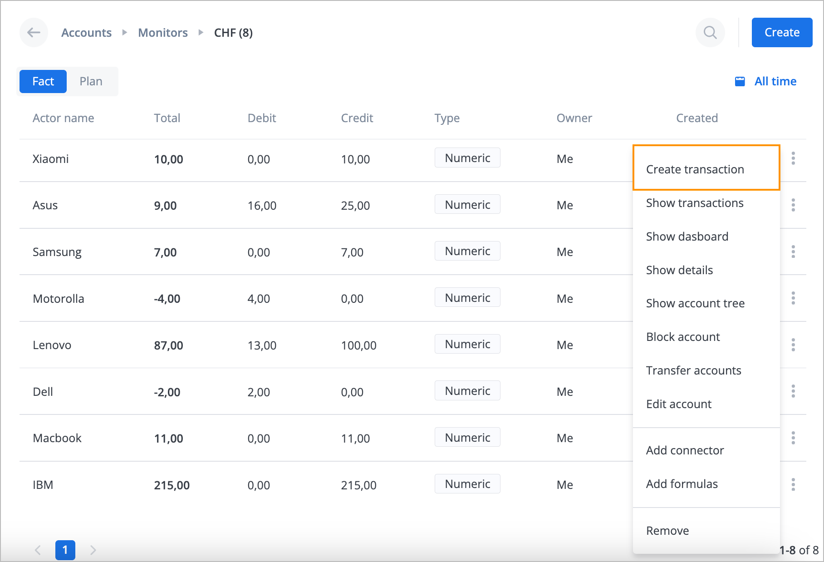Open the three-dot menu for Lenovo row
Image resolution: width=824 pixels, height=562 pixels.
coord(793,345)
